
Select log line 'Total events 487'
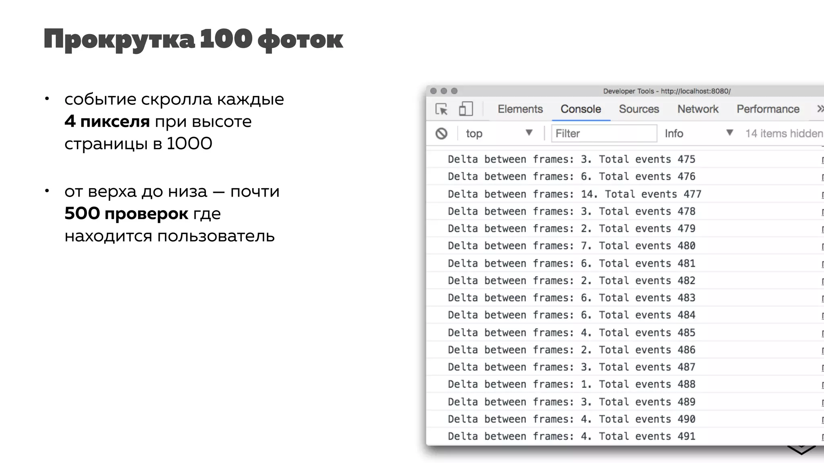point(625,367)
